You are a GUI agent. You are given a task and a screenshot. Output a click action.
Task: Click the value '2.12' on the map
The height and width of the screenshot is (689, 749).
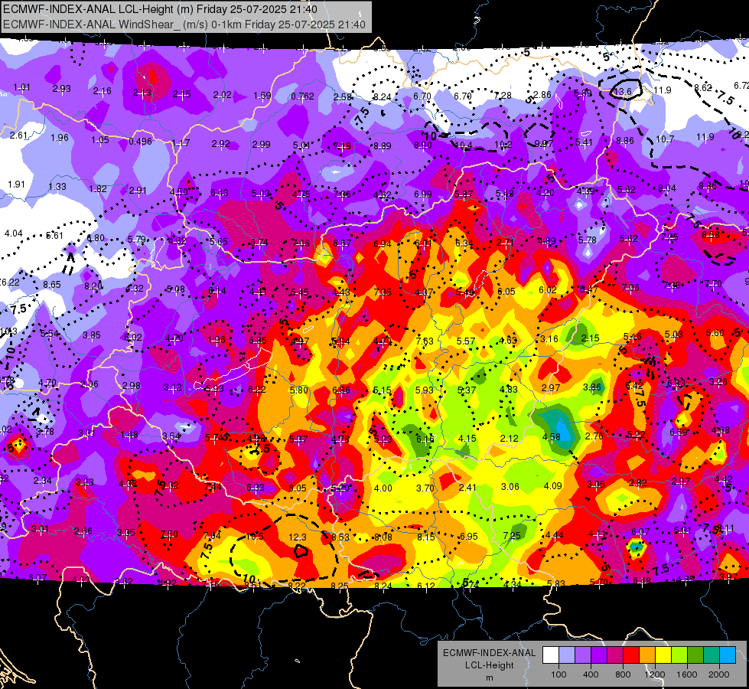click(x=510, y=438)
